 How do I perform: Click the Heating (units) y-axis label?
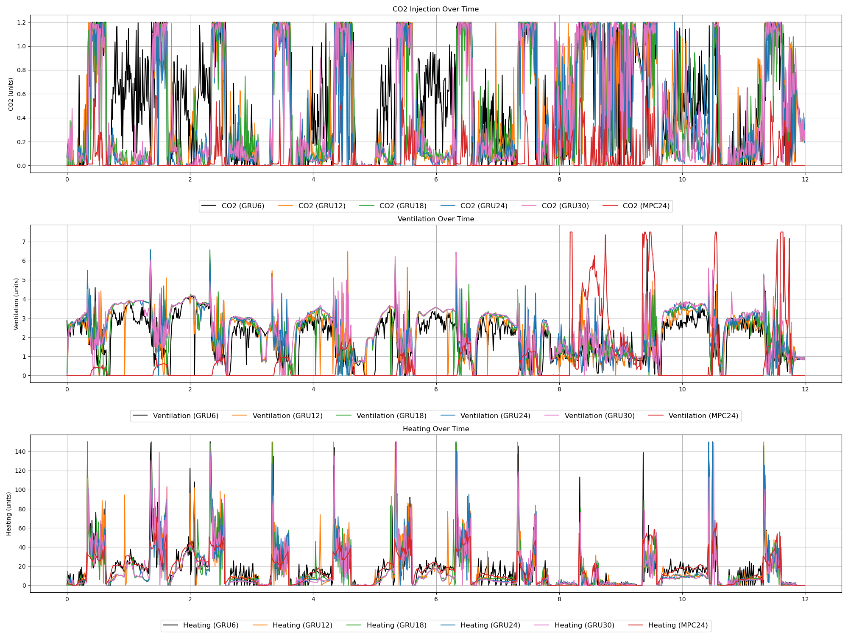pos(9,513)
